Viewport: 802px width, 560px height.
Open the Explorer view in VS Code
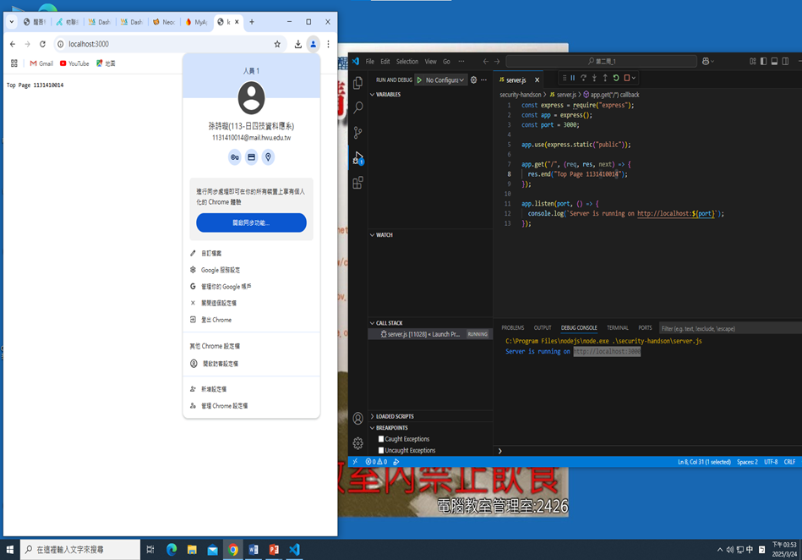click(357, 83)
